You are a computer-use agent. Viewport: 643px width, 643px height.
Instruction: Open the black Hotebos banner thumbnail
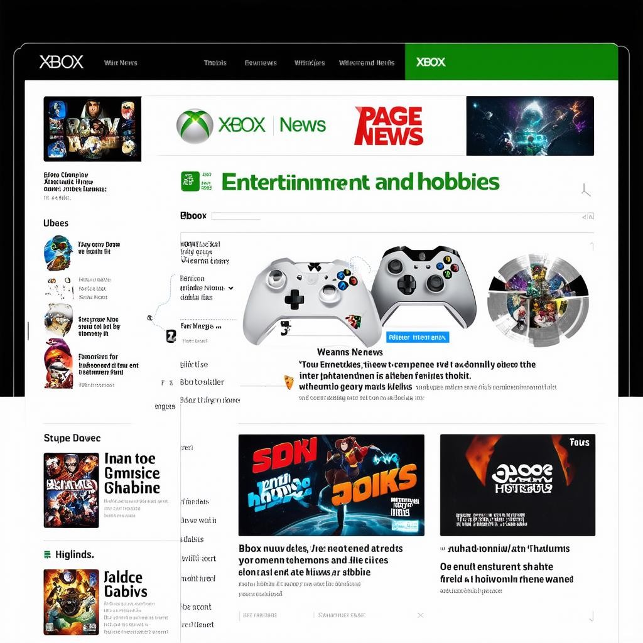click(x=517, y=485)
